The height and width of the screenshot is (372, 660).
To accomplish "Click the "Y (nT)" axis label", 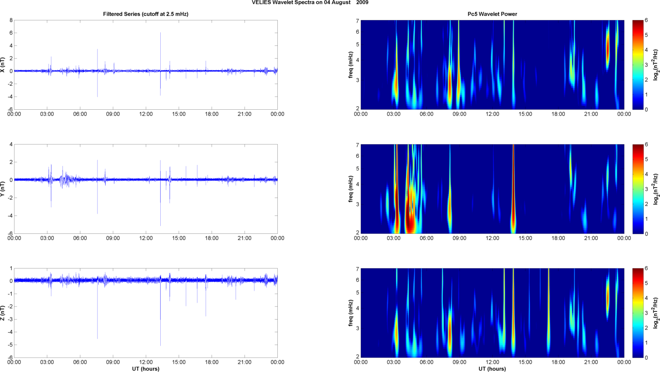I will 3,189.
